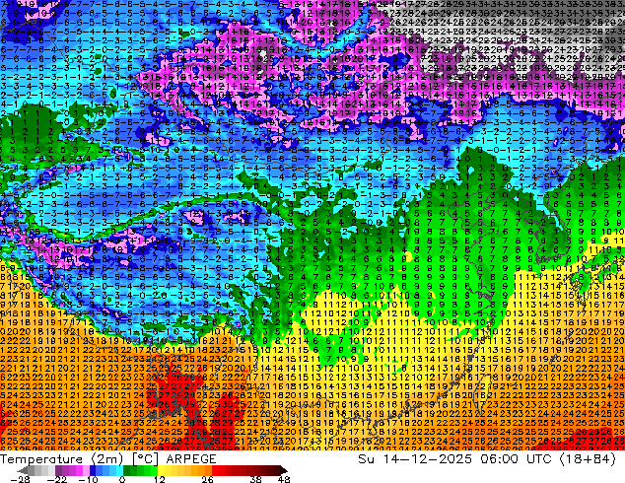The width and height of the screenshot is (625, 483).
Task: Click the "(18+84)" forecast run text
Action: pyautogui.click(x=589, y=459)
